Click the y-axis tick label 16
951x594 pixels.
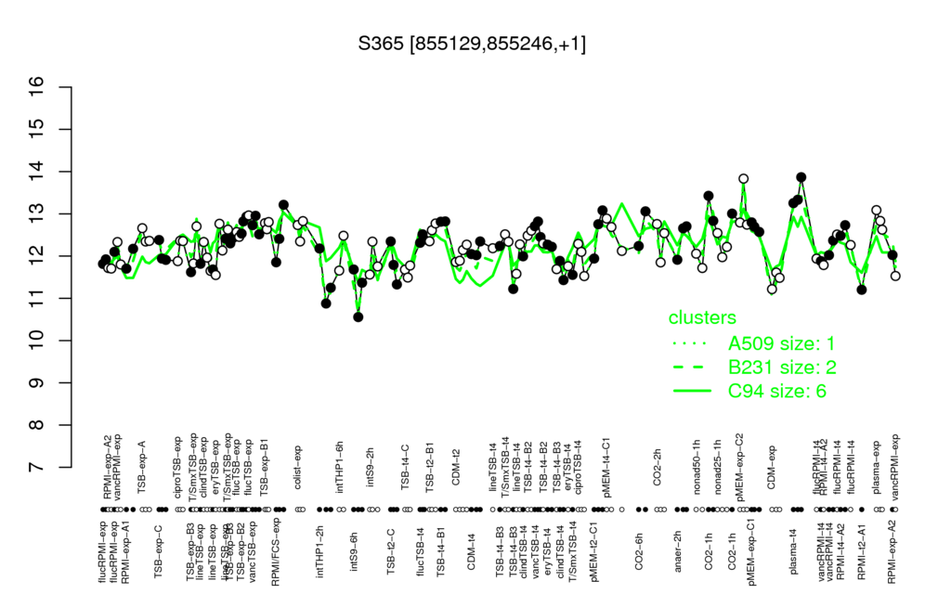pos(37,86)
